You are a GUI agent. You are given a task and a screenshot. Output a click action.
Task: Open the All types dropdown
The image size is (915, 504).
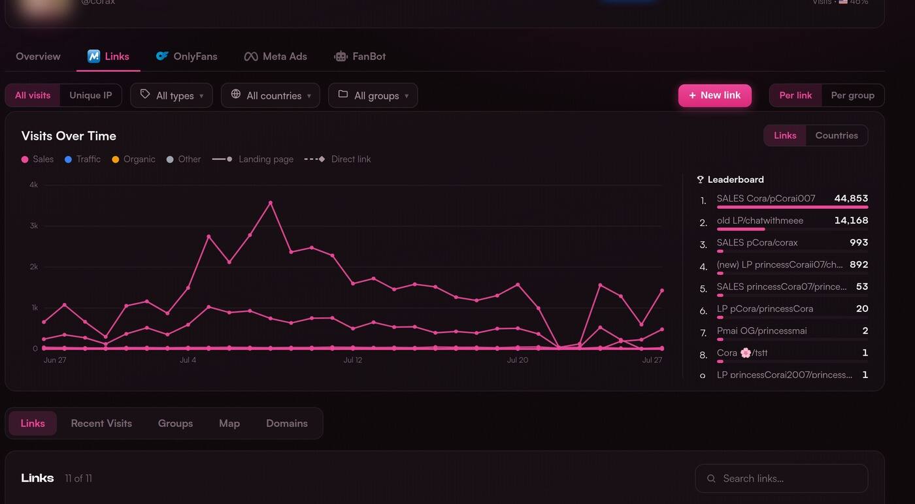171,95
